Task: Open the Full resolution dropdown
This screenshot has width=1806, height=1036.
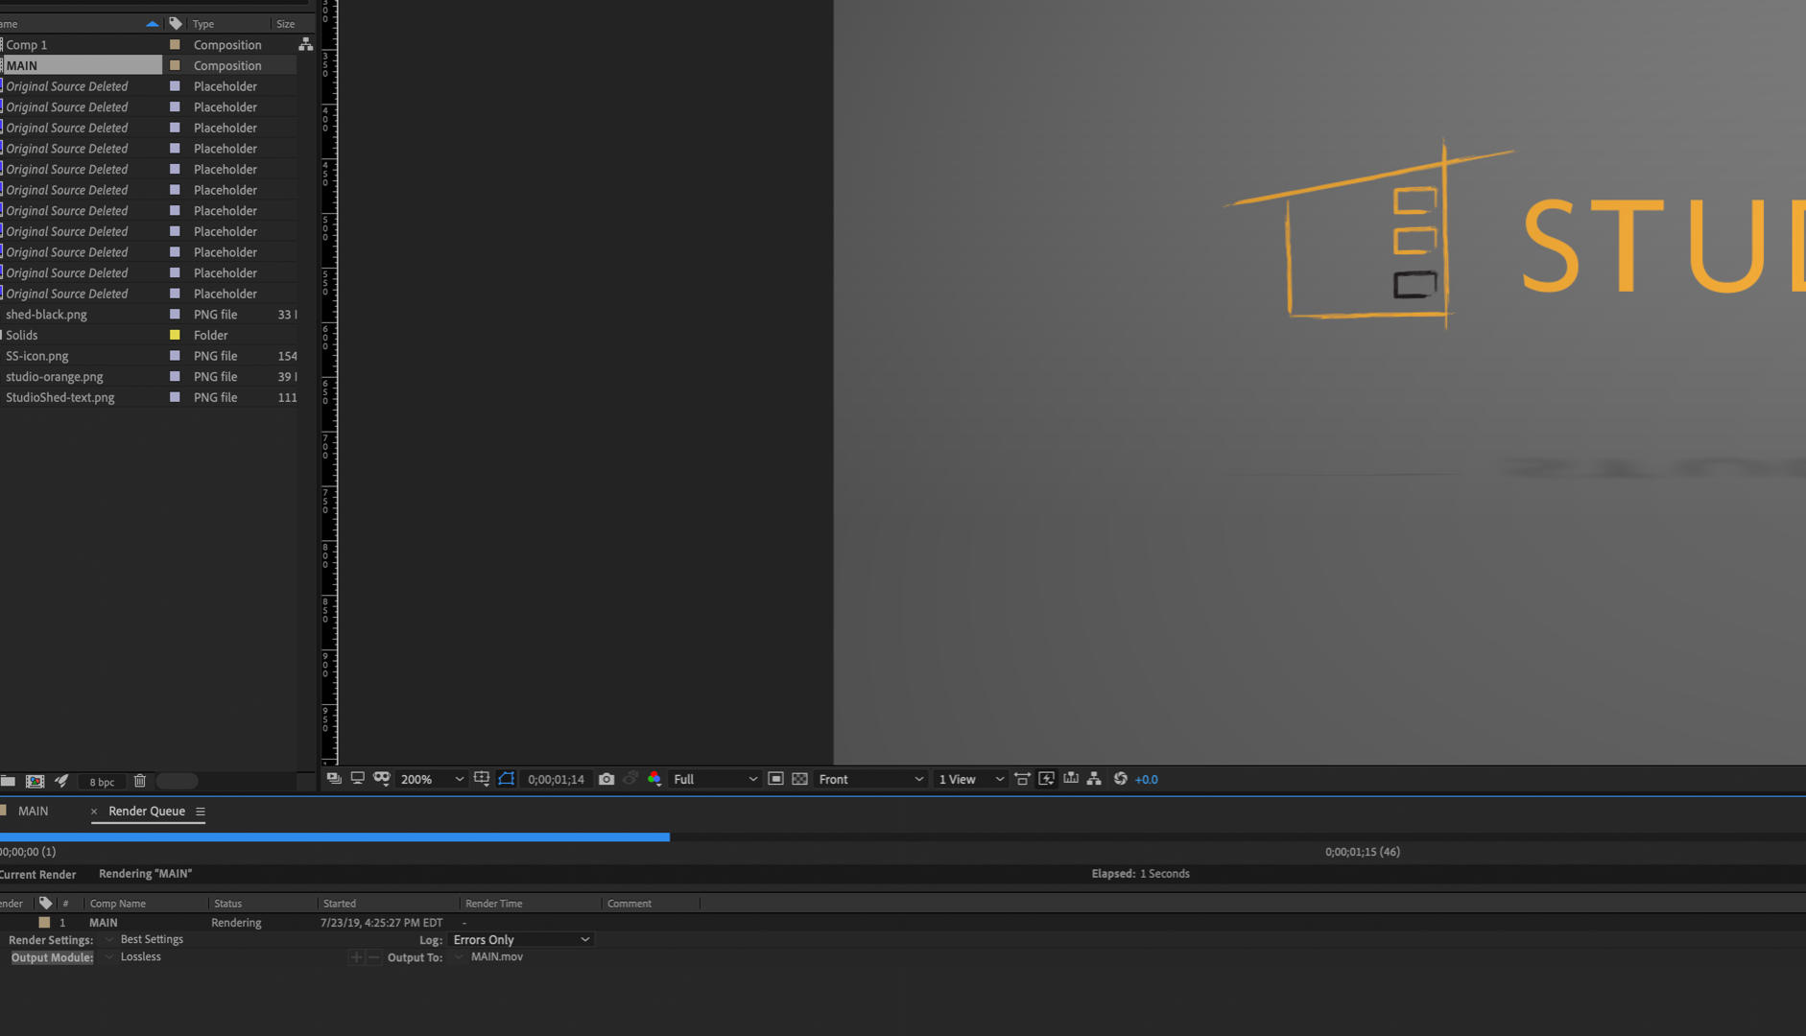Action: pyautogui.click(x=715, y=779)
